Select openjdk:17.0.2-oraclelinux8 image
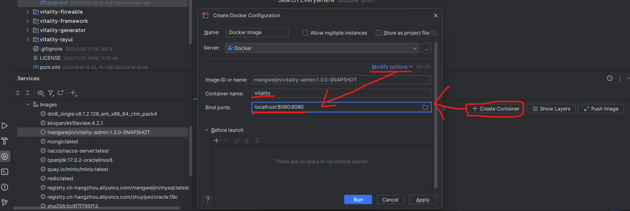The image size is (630, 211). tap(80, 160)
